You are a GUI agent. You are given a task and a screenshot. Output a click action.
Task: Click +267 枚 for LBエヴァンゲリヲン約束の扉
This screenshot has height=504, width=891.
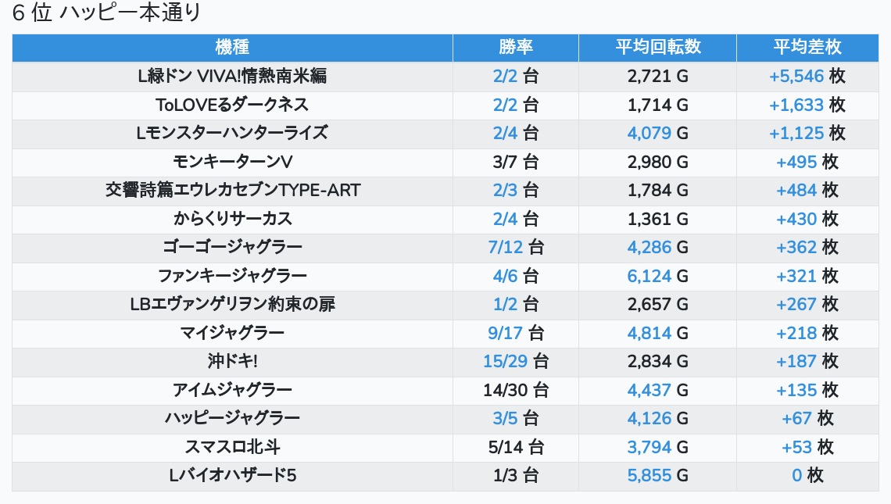807,305
